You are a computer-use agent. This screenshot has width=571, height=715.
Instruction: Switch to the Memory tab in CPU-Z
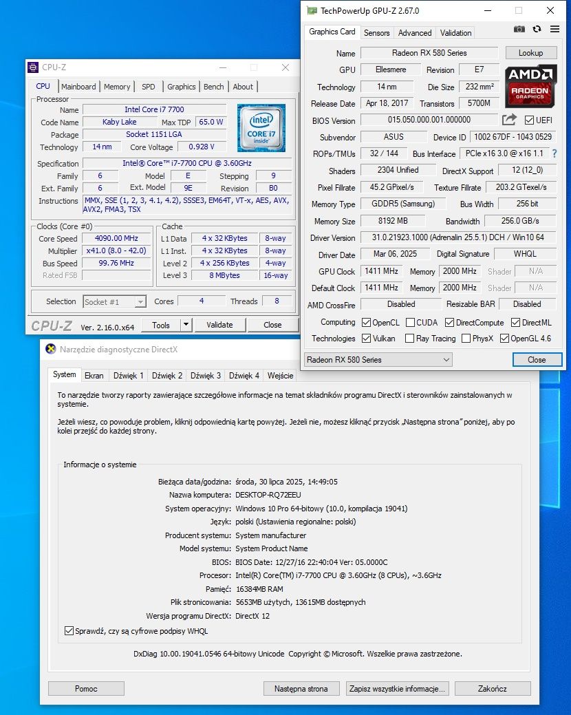click(x=117, y=87)
